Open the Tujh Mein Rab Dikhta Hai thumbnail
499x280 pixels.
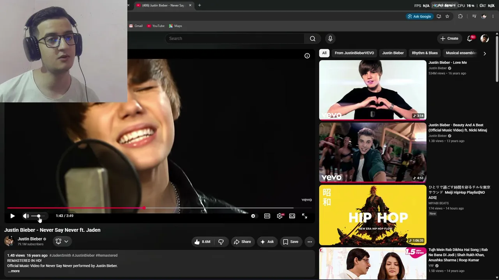[x=373, y=264]
